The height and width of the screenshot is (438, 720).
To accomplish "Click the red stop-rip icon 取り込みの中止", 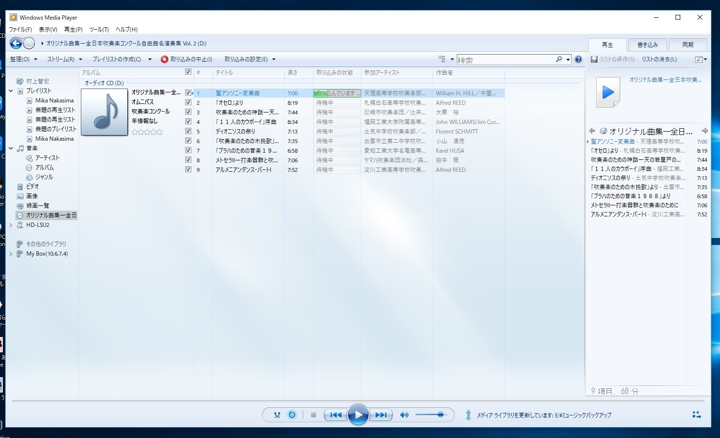I will [x=165, y=59].
